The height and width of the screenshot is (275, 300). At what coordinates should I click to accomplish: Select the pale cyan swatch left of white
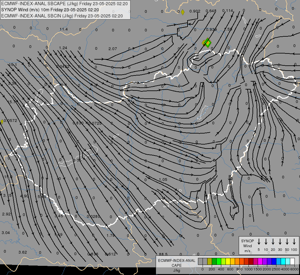click(288, 261)
